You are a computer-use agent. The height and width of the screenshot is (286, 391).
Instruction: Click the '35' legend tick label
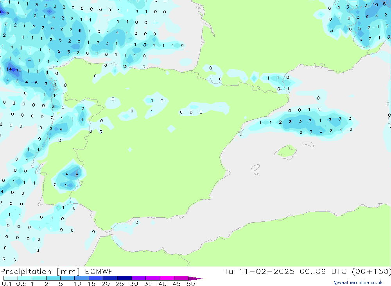click(148, 284)
